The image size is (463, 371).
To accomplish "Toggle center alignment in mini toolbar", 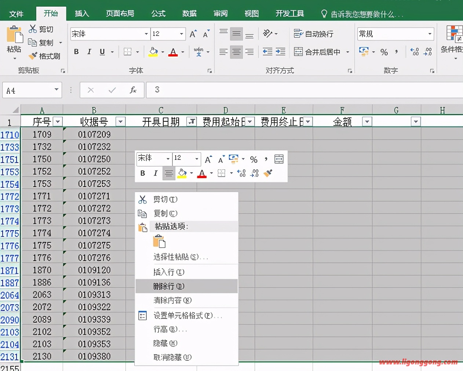I will [169, 173].
